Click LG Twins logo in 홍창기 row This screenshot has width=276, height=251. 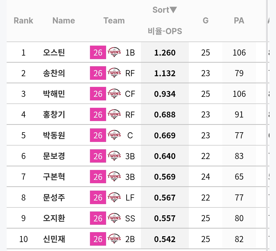114,114
